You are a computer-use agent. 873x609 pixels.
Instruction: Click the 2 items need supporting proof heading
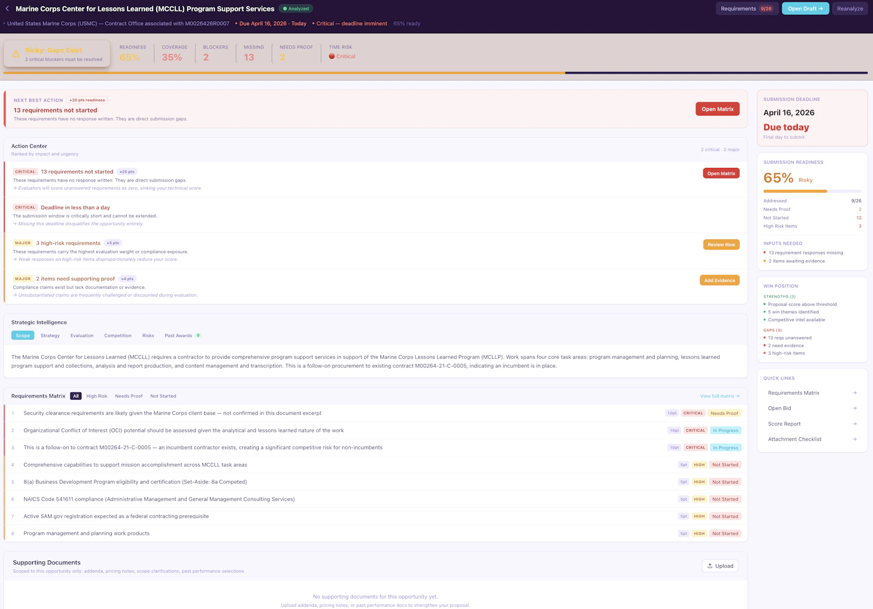pos(75,279)
